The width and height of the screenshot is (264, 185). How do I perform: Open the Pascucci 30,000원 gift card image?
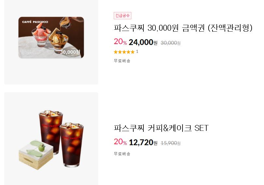coord(51,38)
